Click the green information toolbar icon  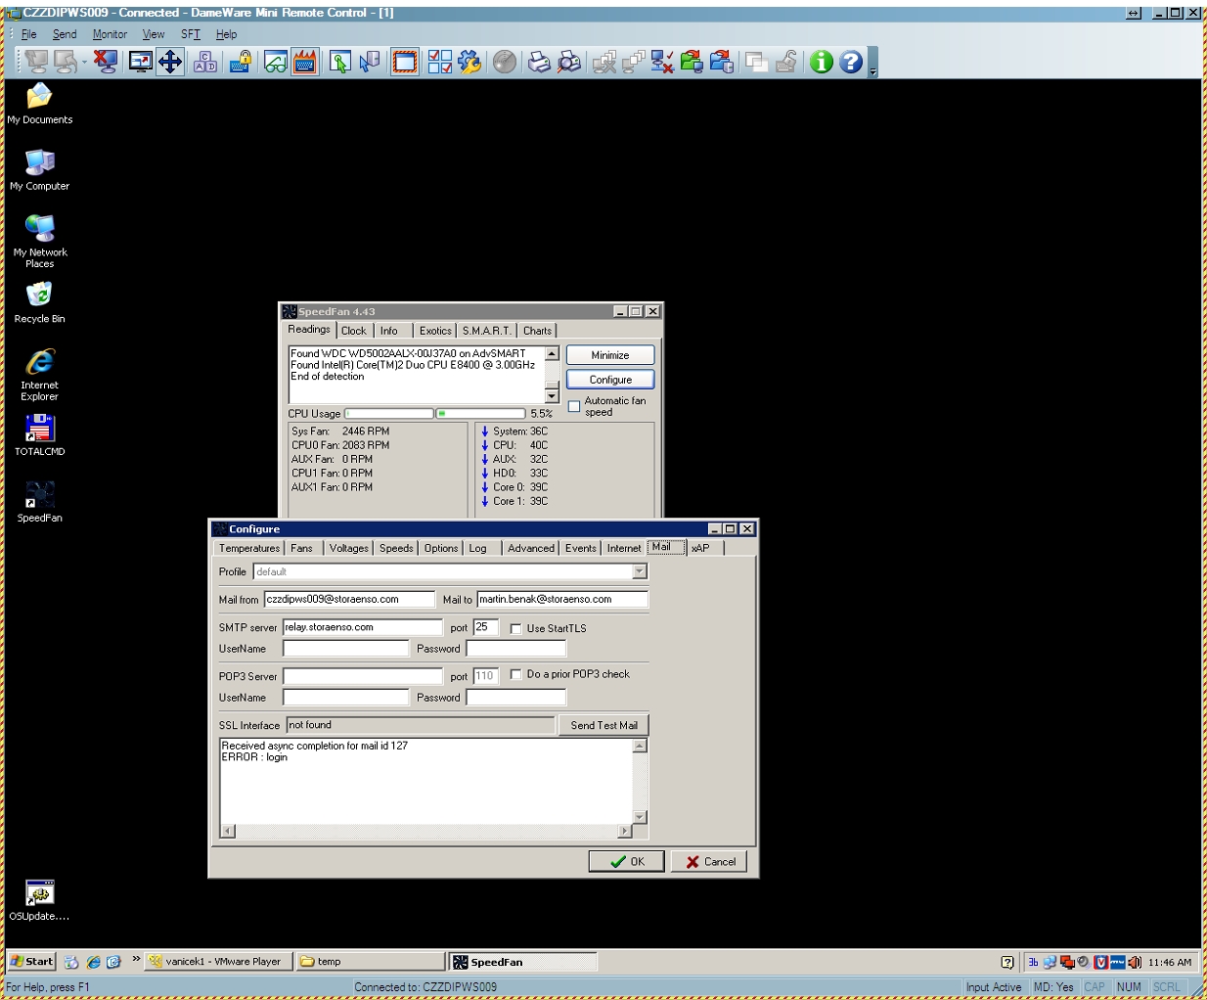point(822,62)
